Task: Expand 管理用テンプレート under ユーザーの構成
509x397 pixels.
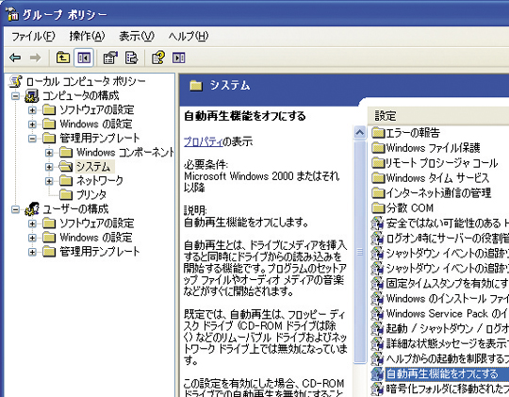Action: [x=32, y=252]
